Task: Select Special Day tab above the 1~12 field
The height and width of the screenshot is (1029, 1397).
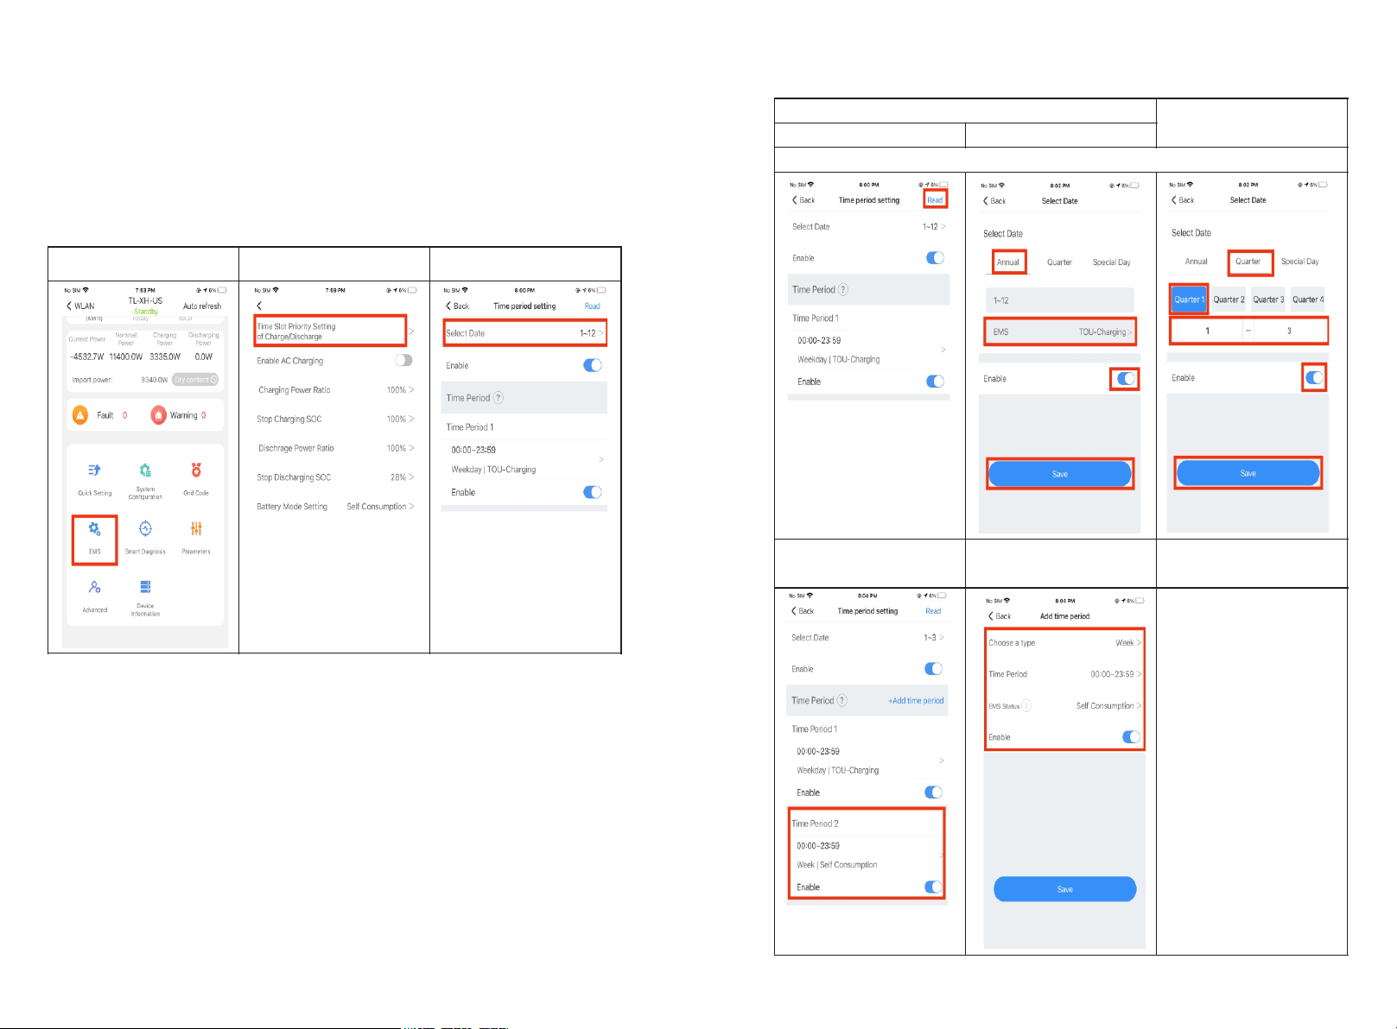Action: click(x=1111, y=262)
